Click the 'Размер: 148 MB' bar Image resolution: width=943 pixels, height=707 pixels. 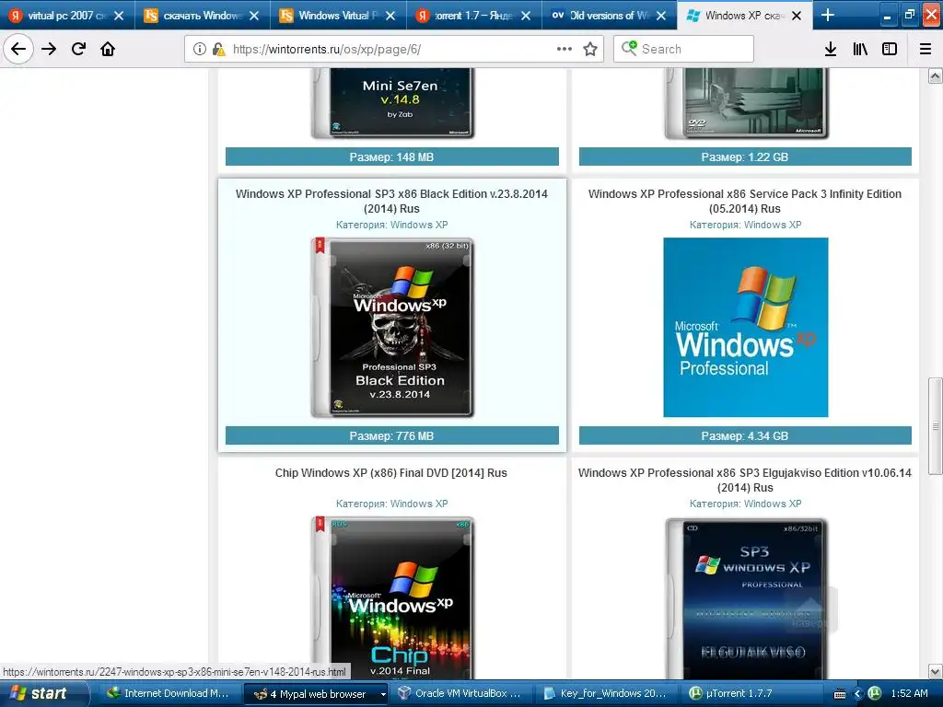pos(392,156)
